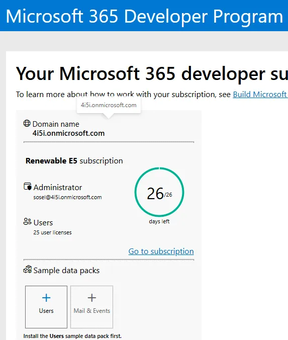Install the Users sample data pack tile
This screenshot has width=288, height=340.
46,307
